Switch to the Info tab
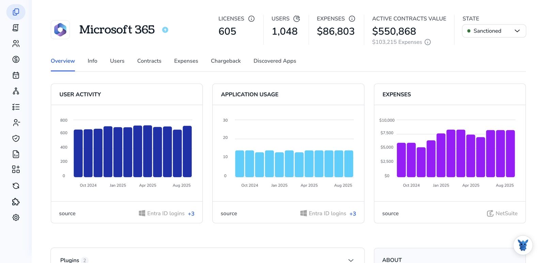The width and height of the screenshot is (545, 263). pyautogui.click(x=92, y=61)
